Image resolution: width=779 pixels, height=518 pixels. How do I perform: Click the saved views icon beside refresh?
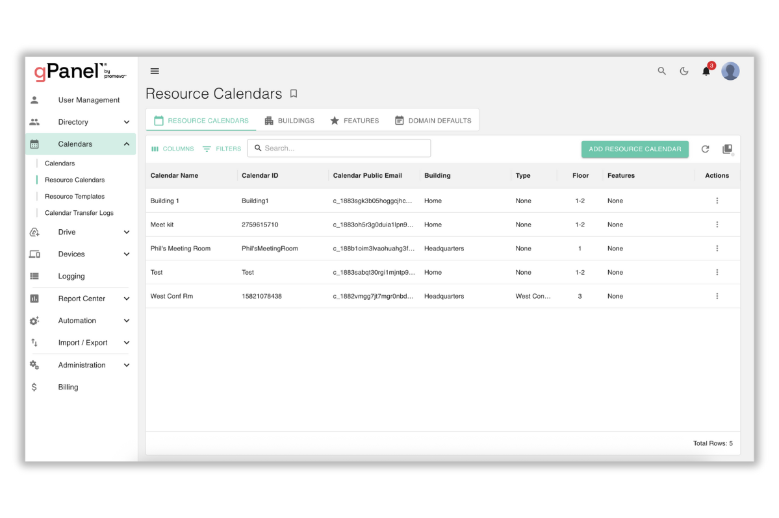[727, 149]
